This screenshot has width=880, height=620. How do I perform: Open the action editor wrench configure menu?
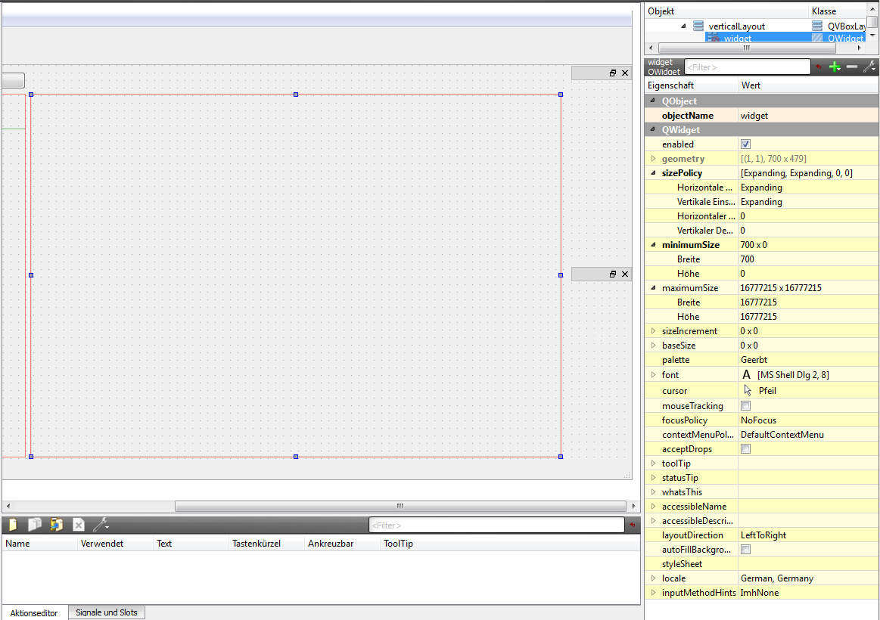(101, 525)
